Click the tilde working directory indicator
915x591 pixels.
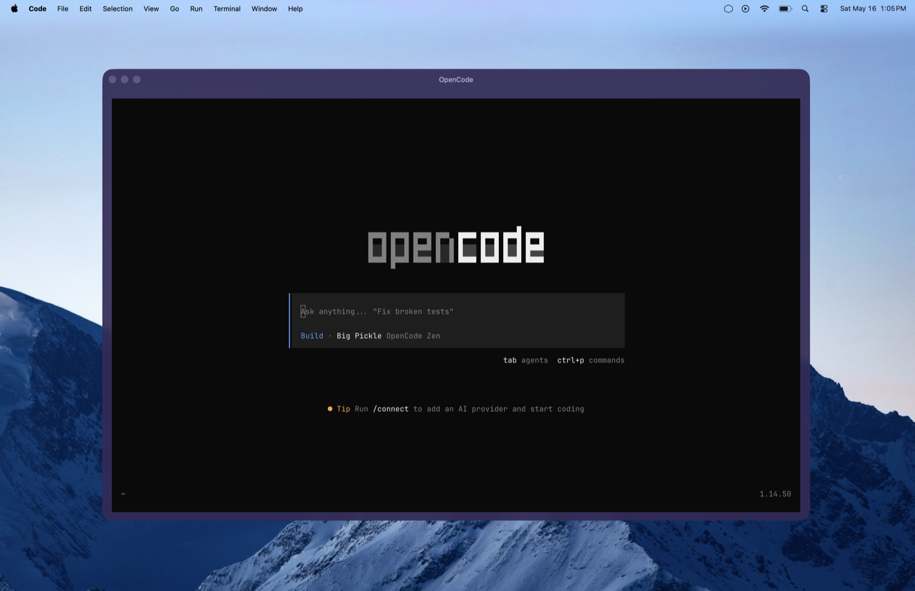tap(123, 494)
